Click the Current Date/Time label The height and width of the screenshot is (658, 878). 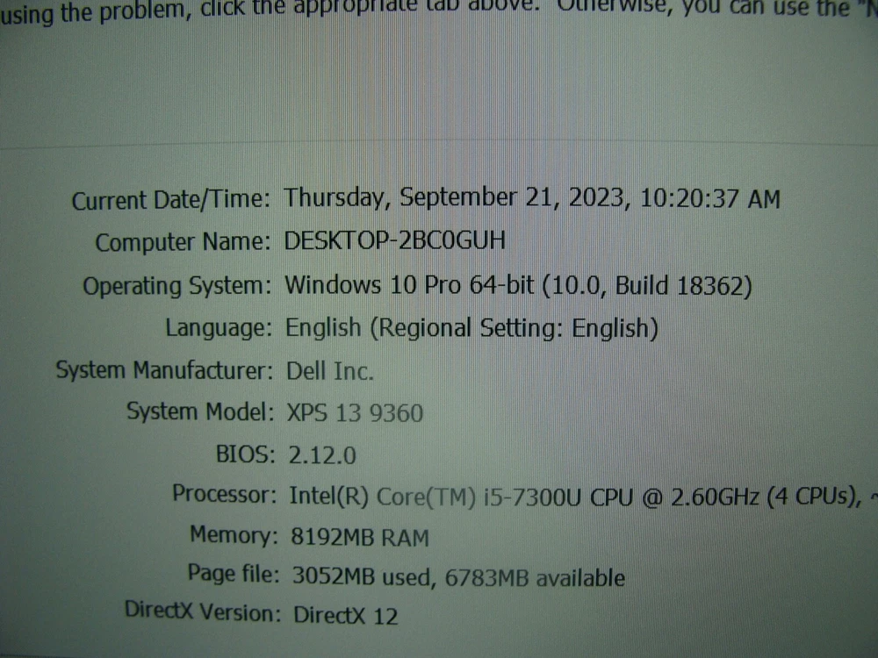tap(171, 201)
